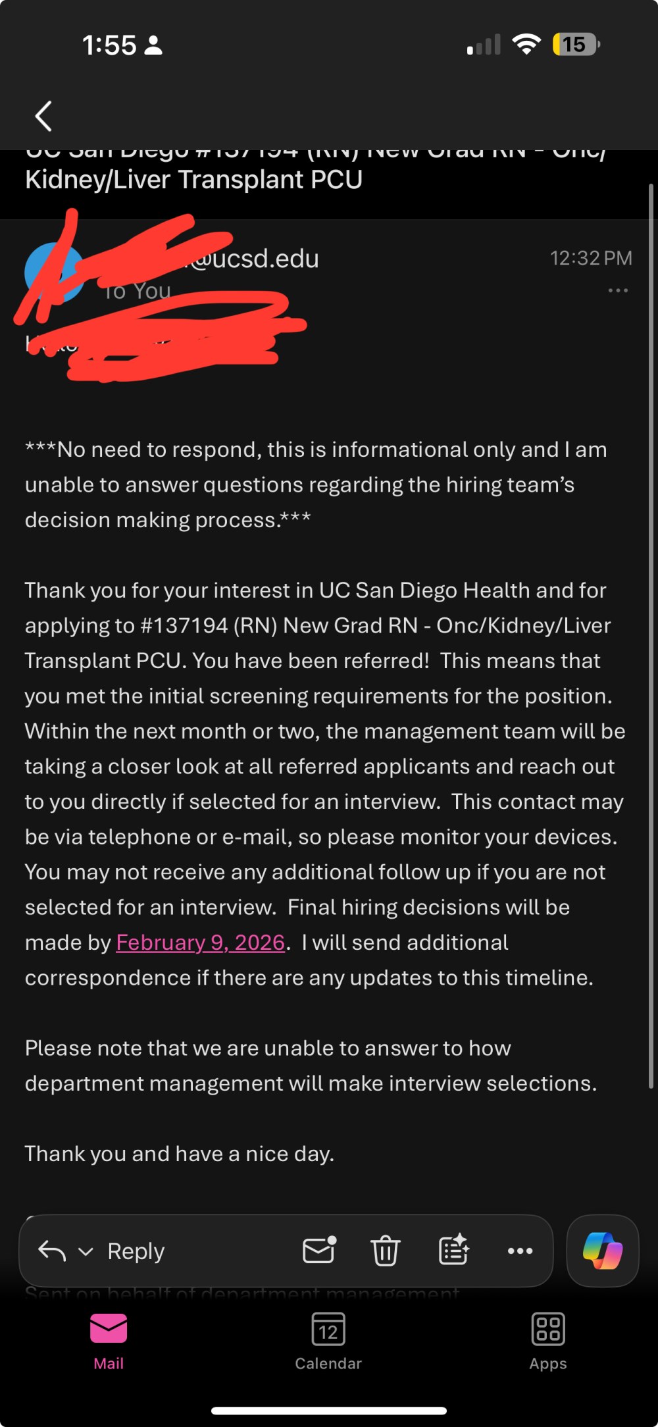Open the February 9, 2026 date link
Image resolution: width=658 pixels, height=1427 pixels.
[x=201, y=943]
